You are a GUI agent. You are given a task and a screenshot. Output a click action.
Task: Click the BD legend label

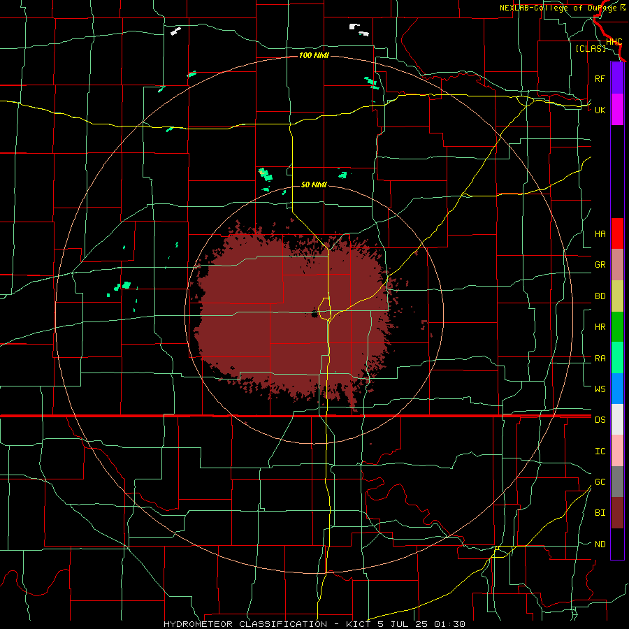(600, 296)
